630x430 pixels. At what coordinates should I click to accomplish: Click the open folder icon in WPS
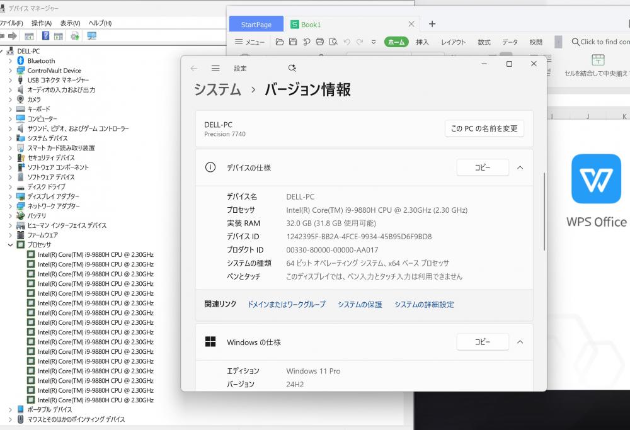click(280, 42)
